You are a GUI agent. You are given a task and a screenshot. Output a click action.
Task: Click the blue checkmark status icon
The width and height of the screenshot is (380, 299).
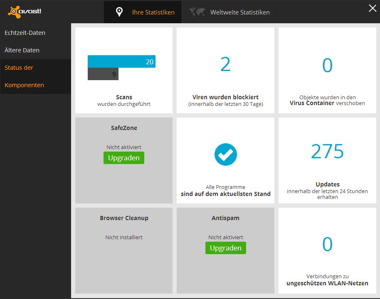click(226, 154)
